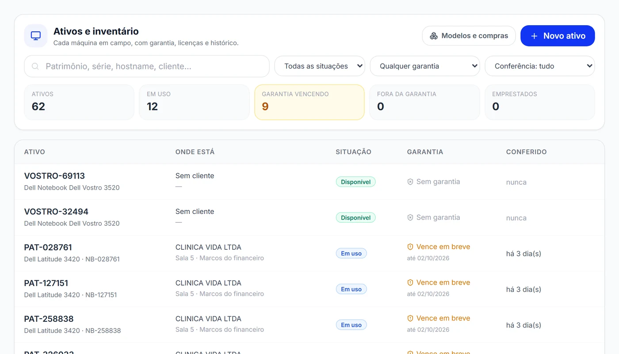Click há 3 dia(s) in the PAT-127151 row
Image resolution: width=619 pixels, height=354 pixels.
(523, 289)
